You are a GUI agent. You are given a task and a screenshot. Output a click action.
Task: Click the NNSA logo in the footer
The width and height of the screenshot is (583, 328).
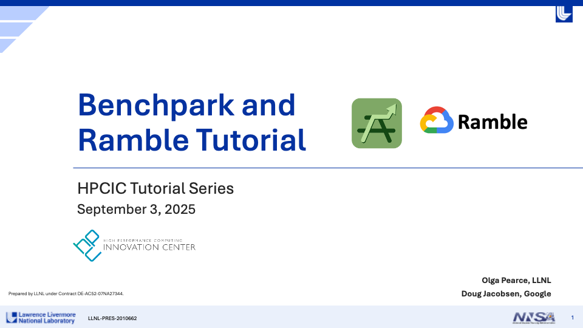534,318
